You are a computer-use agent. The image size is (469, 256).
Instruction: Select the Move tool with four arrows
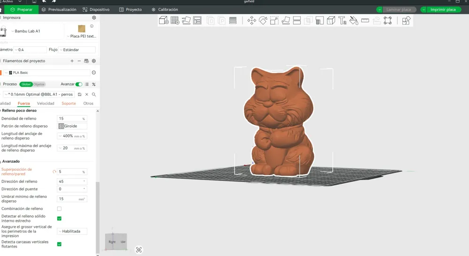pyautogui.click(x=251, y=21)
